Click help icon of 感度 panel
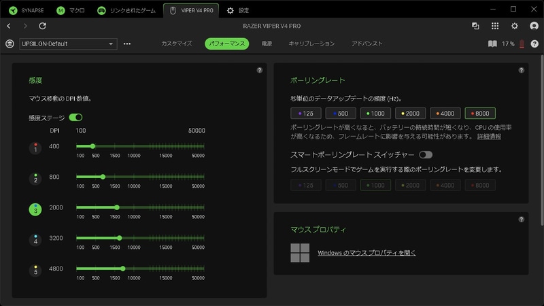544x306 pixels. 260,70
